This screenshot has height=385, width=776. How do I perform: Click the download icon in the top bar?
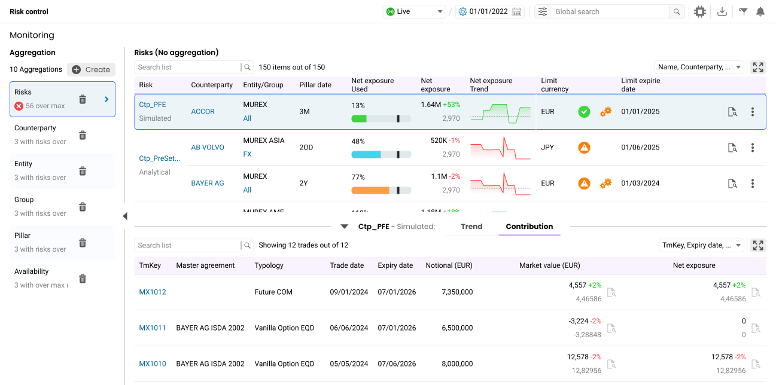pos(722,11)
